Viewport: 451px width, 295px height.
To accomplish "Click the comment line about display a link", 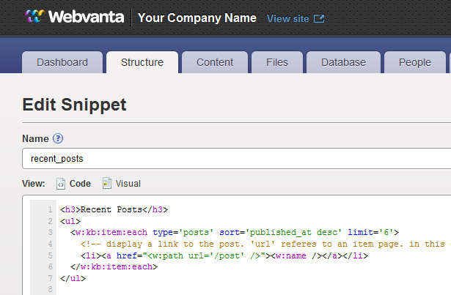I will (x=265, y=244).
